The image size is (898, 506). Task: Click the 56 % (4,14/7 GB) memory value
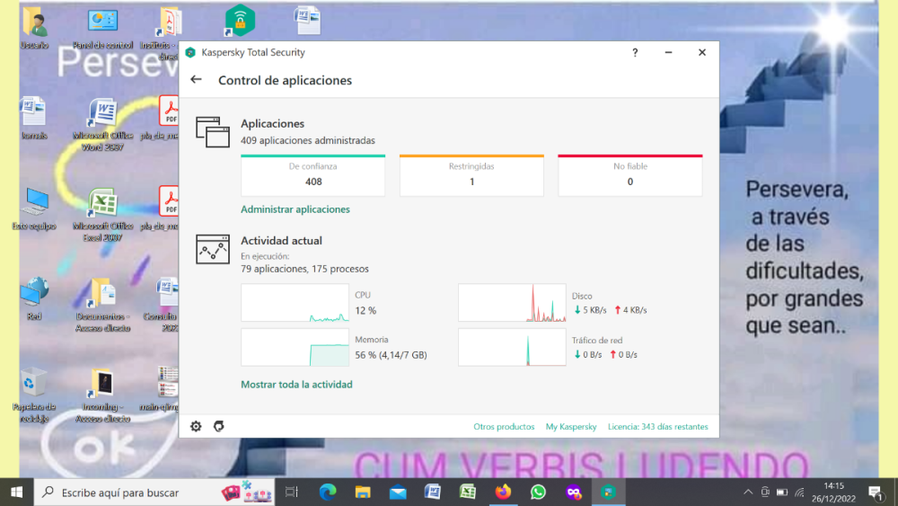pos(391,355)
